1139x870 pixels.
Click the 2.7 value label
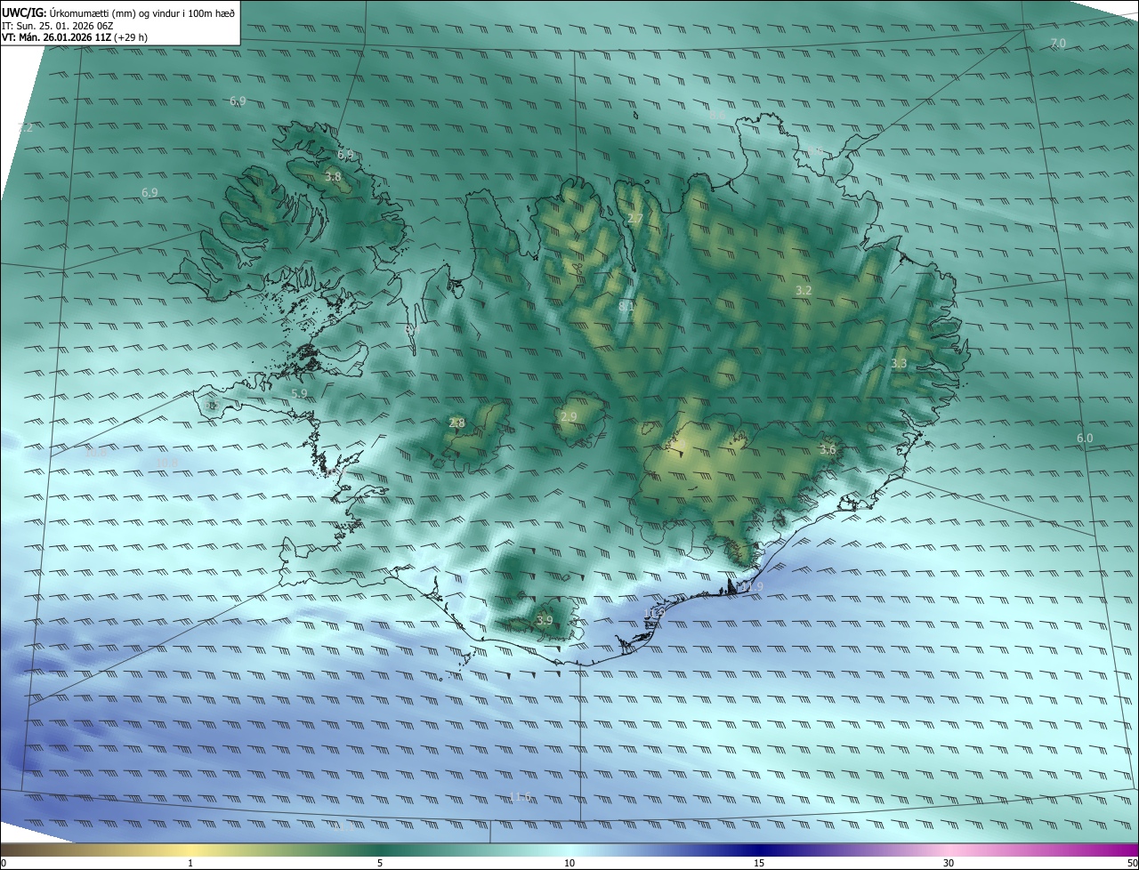[635, 219]
